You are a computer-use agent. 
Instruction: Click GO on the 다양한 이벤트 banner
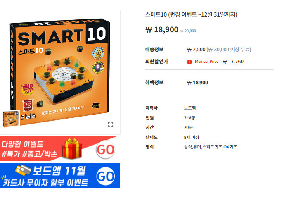tap(105, 149)
